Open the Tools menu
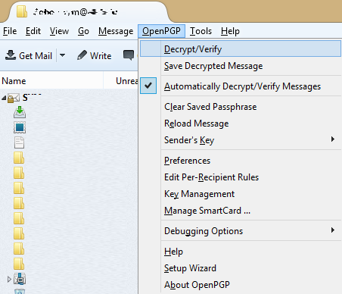The height and width of the screenshot is (294, 342). 201,31
